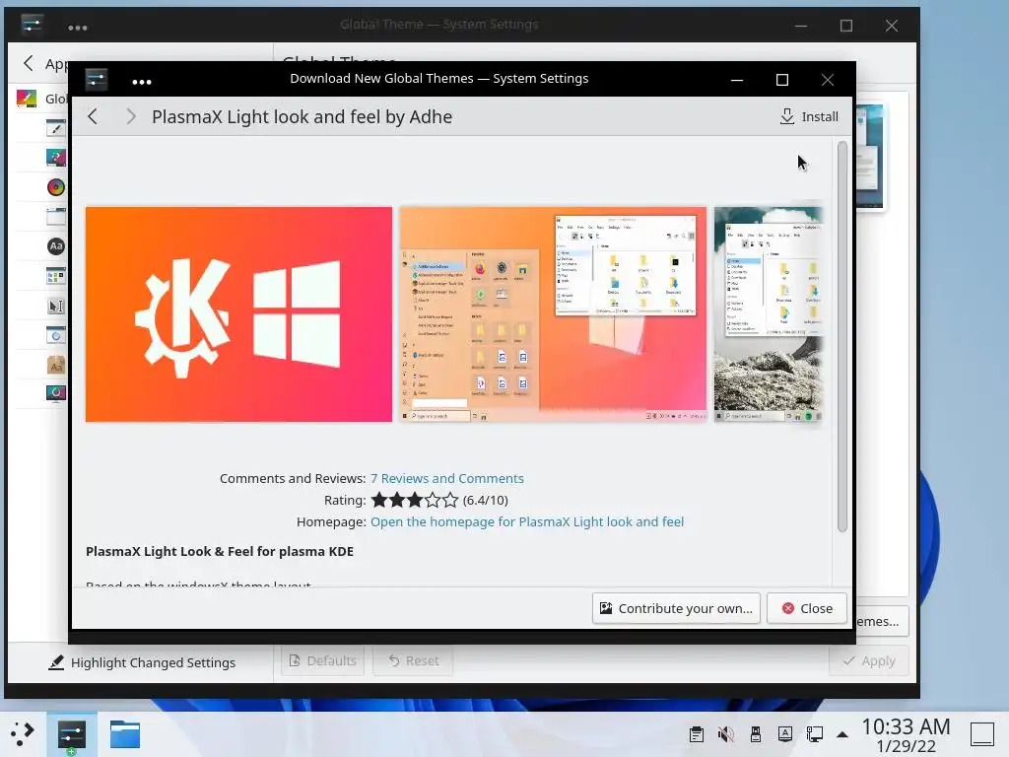This screenshot has height=757, width=1009.
Task: Click Defaults button in System Settings
Action: (x=323, y=660)
